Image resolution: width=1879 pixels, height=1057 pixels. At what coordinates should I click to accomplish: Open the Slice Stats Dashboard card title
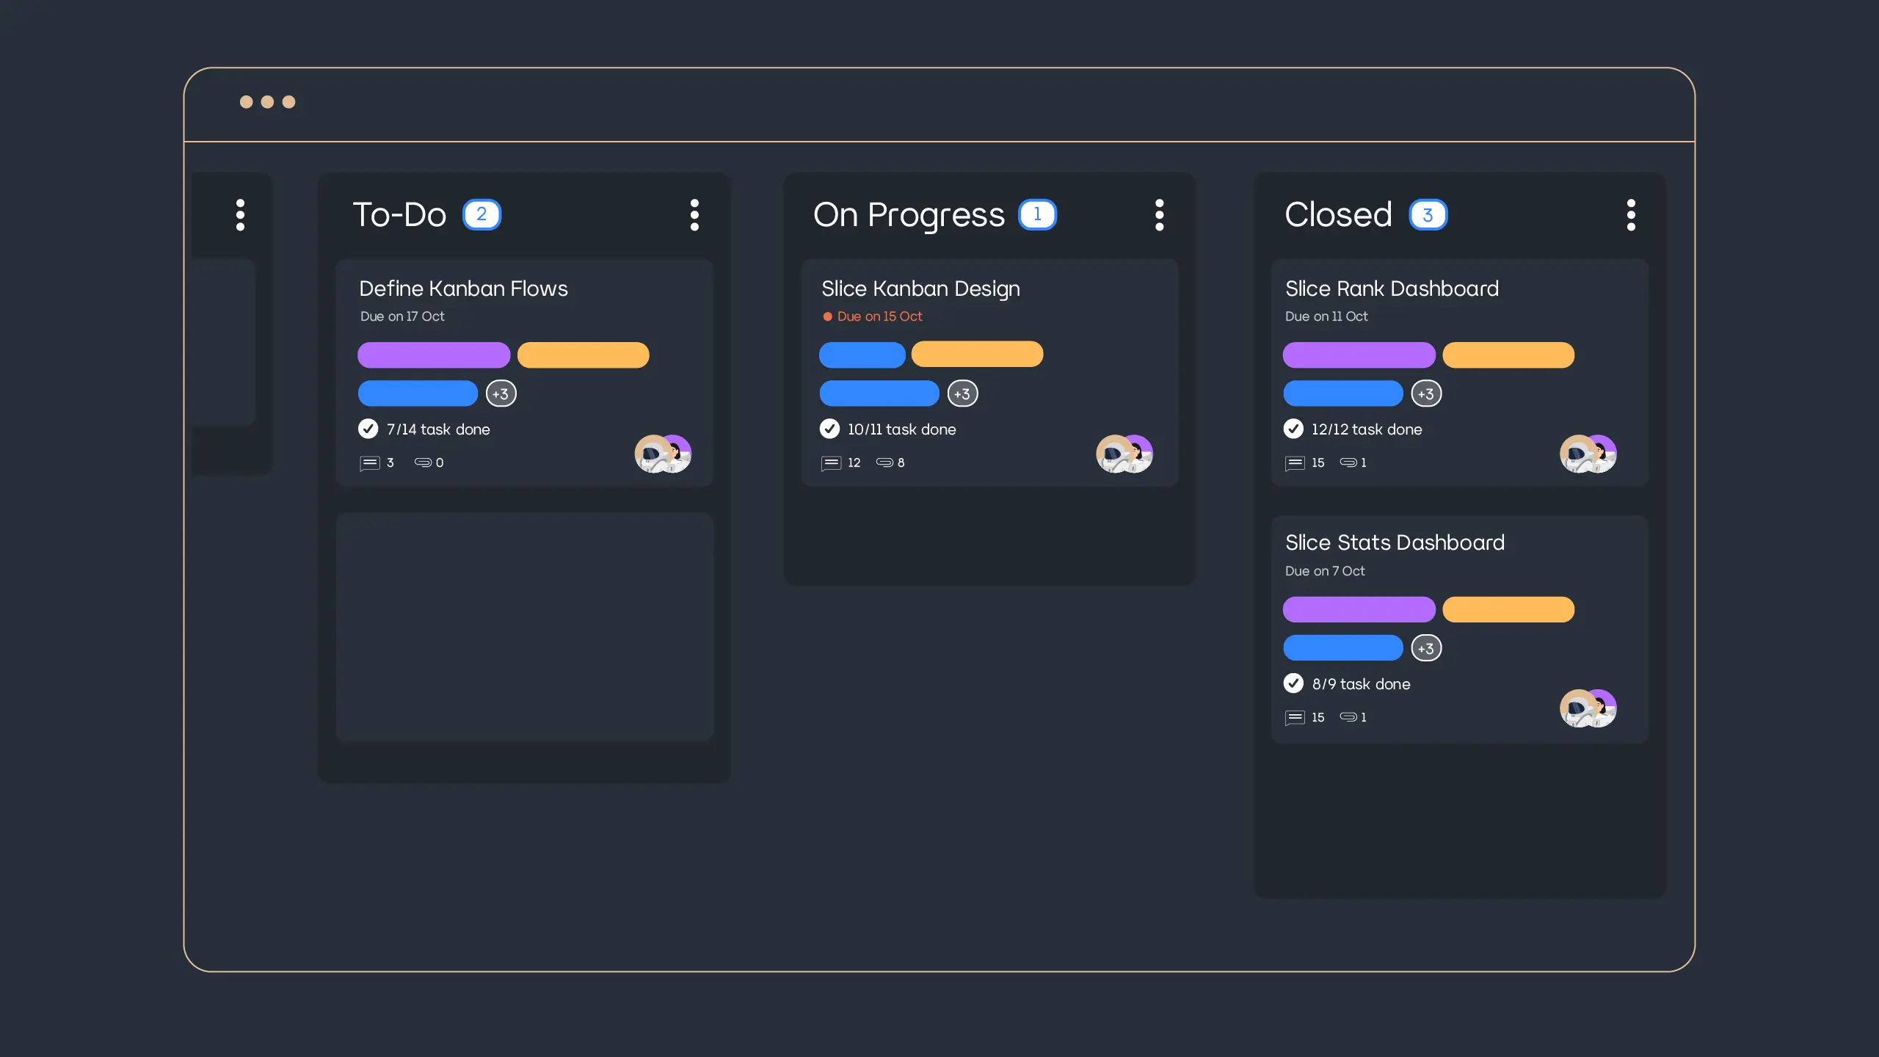tap(1395, 542)
